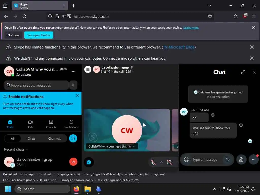Open more options beside the message box

[x=254, y=159]
